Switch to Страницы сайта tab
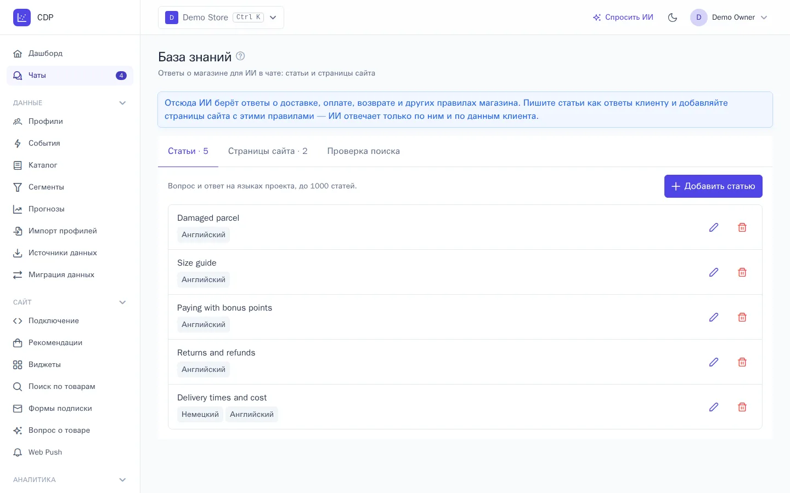790x493 pixels. [x=268, y=151]
